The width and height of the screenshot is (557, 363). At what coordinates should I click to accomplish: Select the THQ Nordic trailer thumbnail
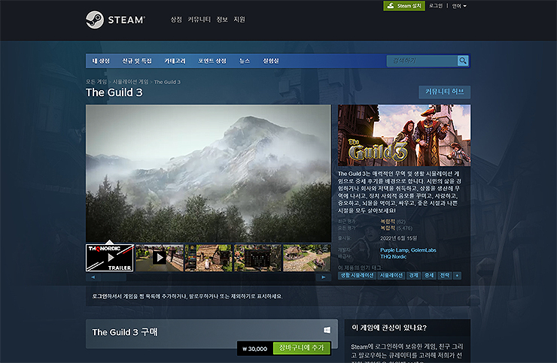tap(110, 258)
